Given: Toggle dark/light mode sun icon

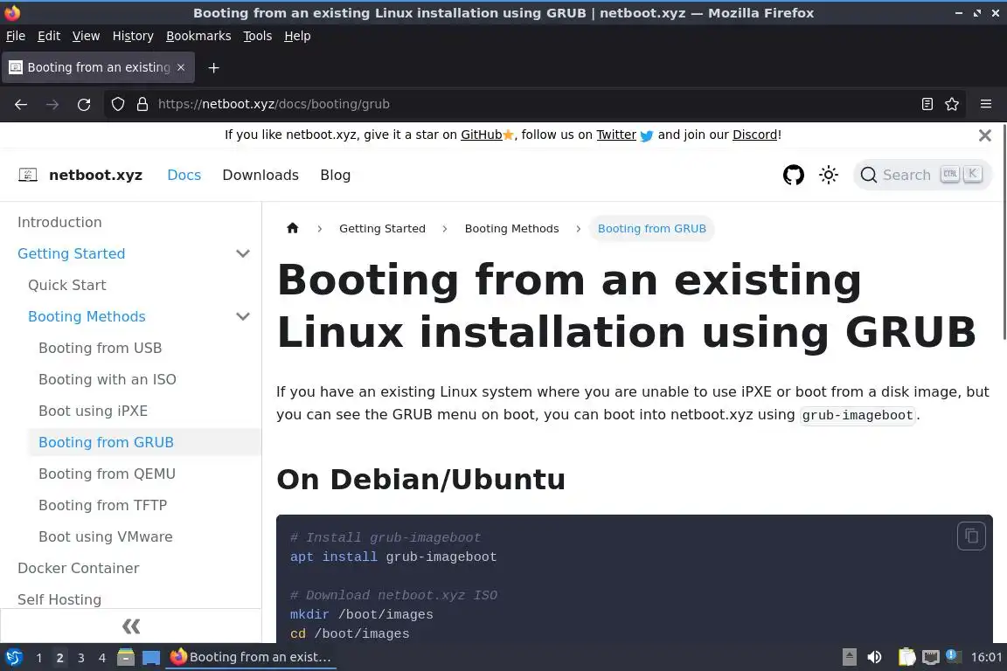Looking at the screenshot, I should click(x=829, y=175).
